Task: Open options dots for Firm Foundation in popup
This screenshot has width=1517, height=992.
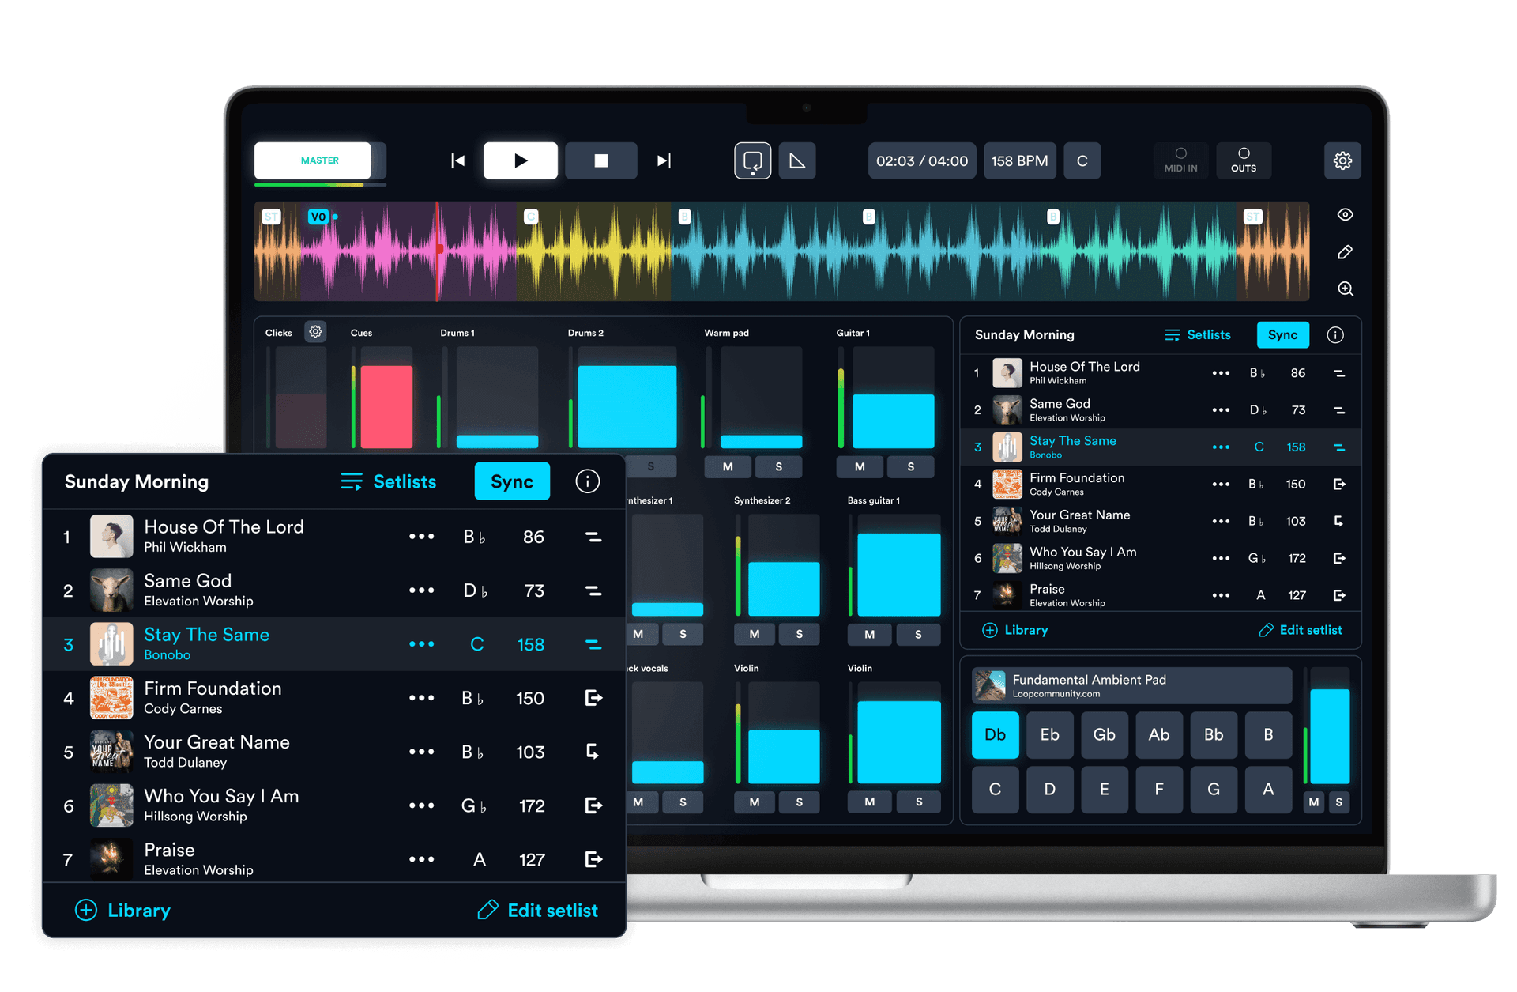Action: (421, 698)
